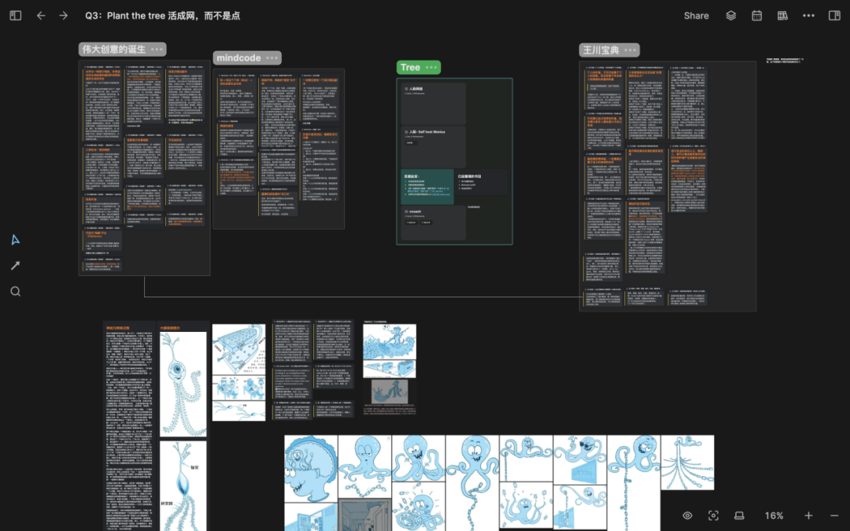Select the mindcode section label
The image size is (850, 531).
[x=238, y=58]
